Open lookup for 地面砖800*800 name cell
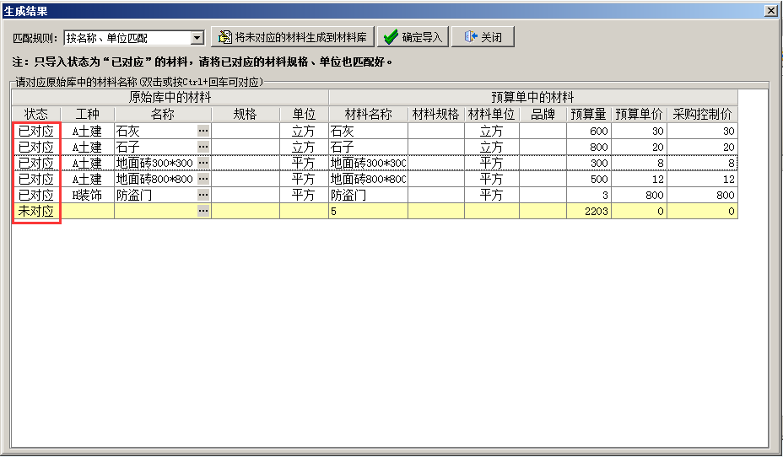The image size is (783, 457). click(x=203, y=179)
